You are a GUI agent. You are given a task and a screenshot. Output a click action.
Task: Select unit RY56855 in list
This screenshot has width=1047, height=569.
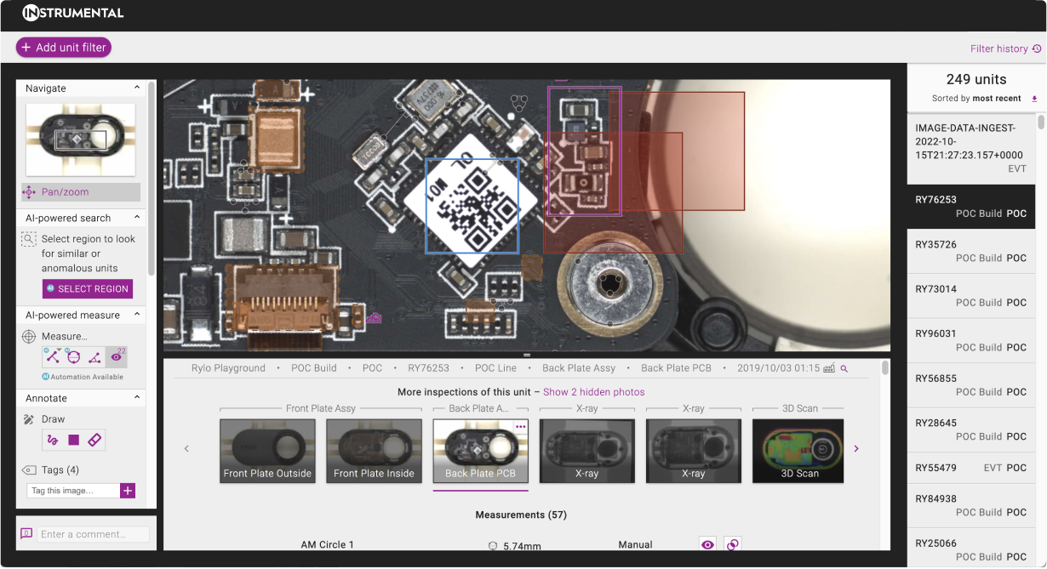pyautogui.click(x=970, y=384)
